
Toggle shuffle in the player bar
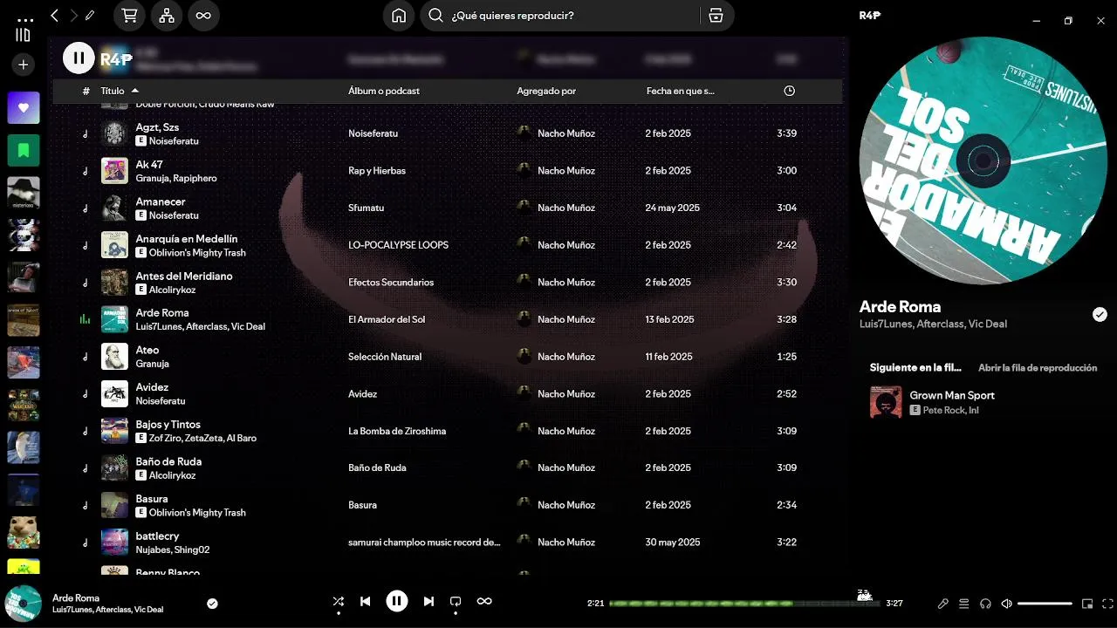pyautogui.click(x=339, y=601)
